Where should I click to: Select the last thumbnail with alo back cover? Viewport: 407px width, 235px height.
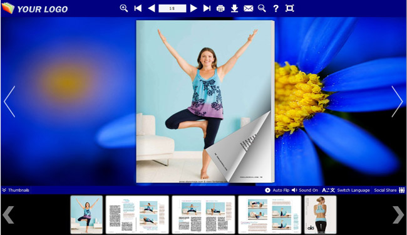coord(321,215)
